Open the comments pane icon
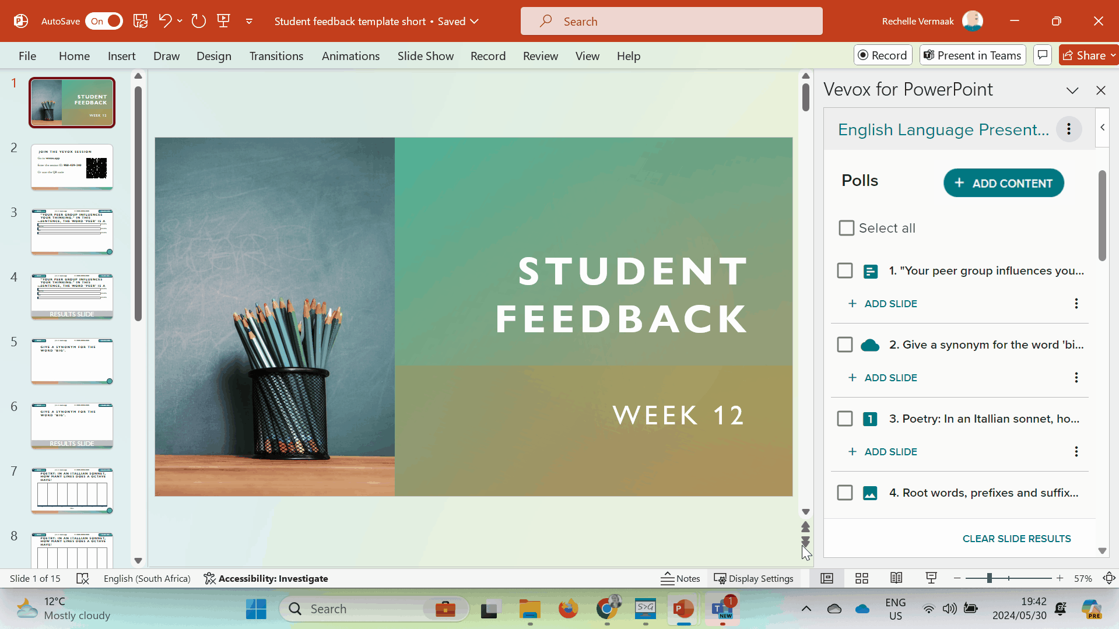The height and width of the screenshot is (629, 1119). click(x=1042, y=55)
